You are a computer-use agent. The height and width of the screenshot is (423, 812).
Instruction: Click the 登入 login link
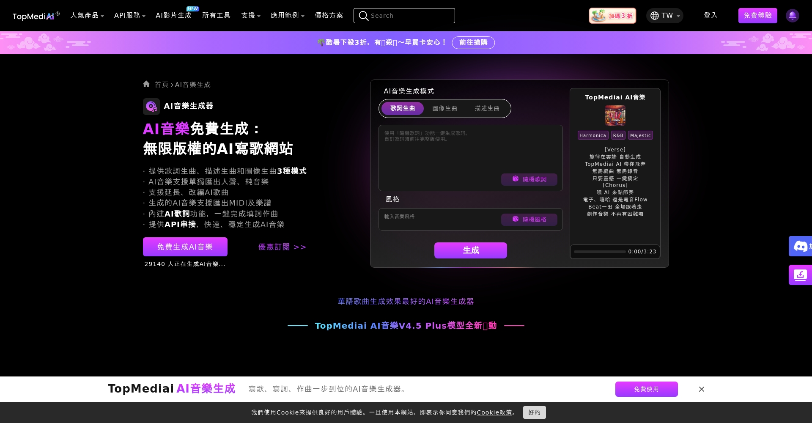[x=710, y=15]
